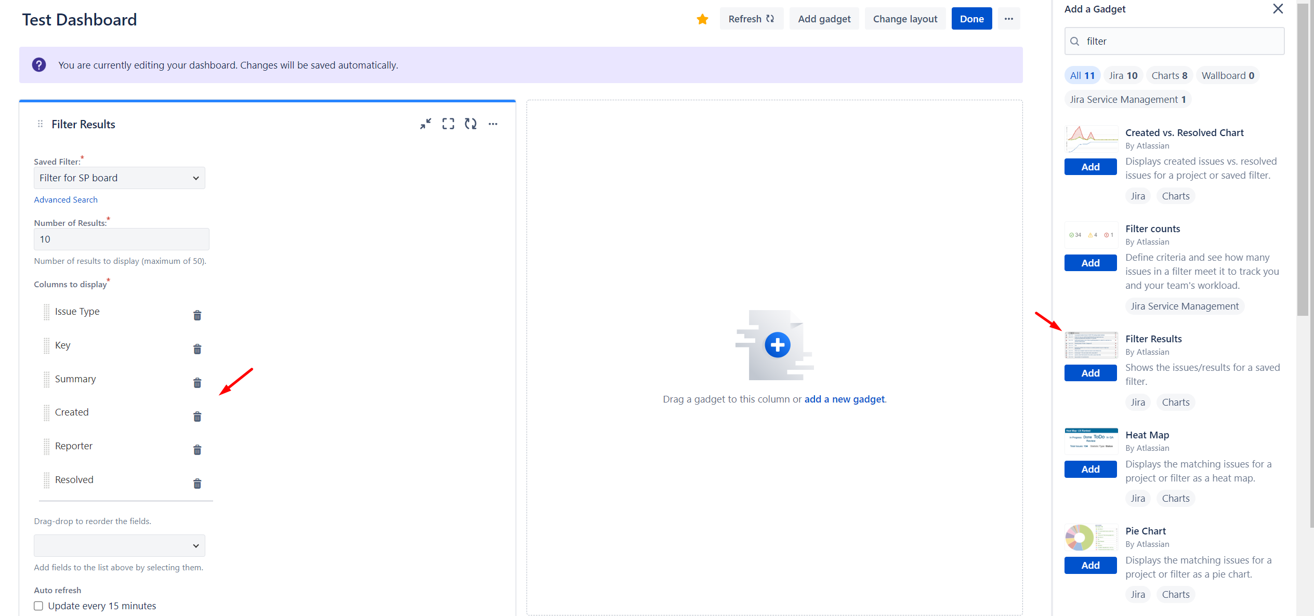Expand Filter Results gadget to full screen
1314x616 pixels.
coord(448,124)
